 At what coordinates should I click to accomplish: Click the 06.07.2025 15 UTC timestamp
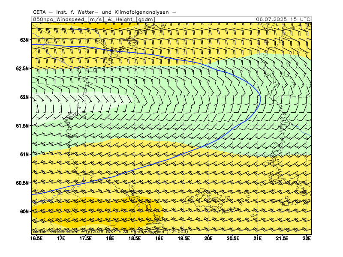(x=283, y=19)
